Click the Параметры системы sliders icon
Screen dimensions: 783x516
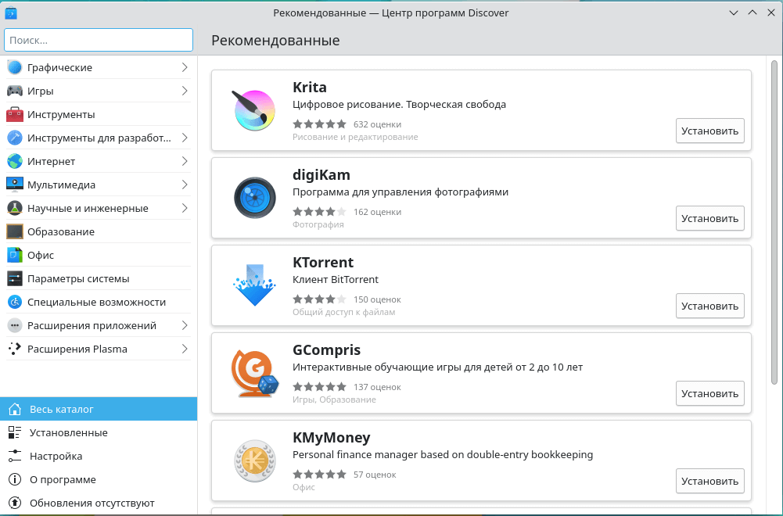[15, 278]
